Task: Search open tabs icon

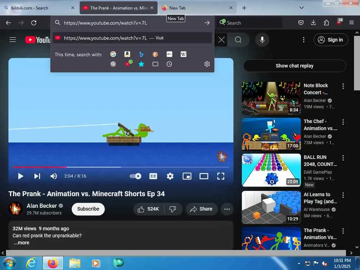Action: tap(155, 64)
